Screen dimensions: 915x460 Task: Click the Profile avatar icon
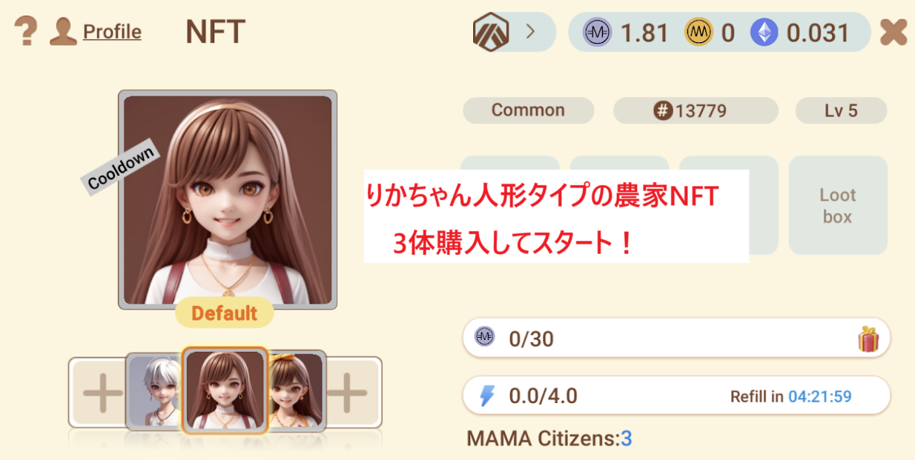[64, 32]
